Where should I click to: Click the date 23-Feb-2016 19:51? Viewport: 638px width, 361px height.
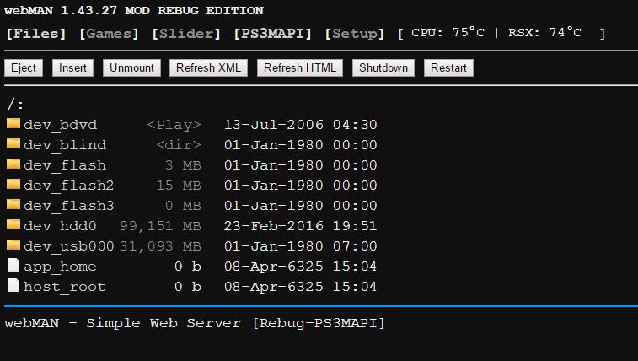300,226
